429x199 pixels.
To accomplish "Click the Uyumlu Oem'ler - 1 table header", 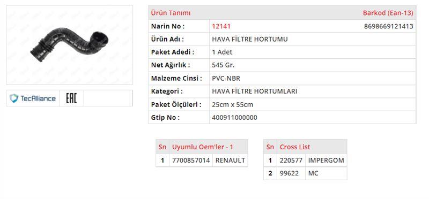I will (x=203, y=147).
